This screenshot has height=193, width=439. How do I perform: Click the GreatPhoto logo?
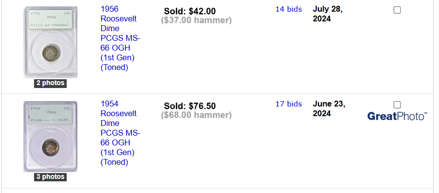coord(397,116)
